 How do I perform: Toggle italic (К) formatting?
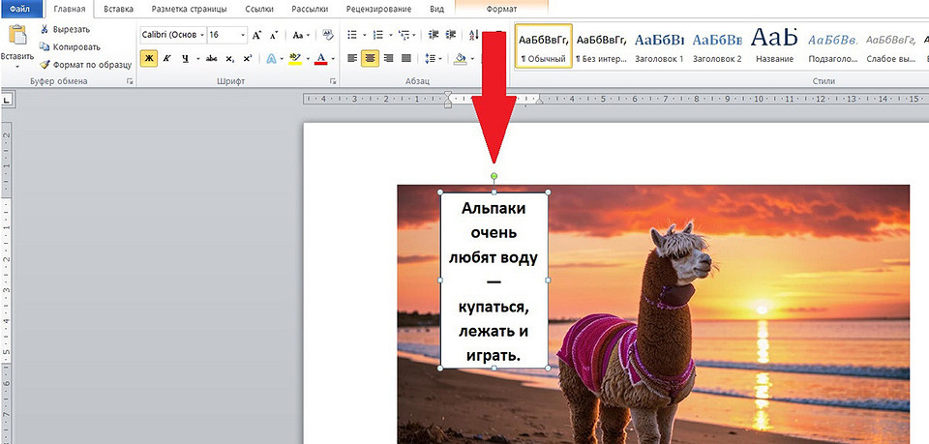point(167,58)
